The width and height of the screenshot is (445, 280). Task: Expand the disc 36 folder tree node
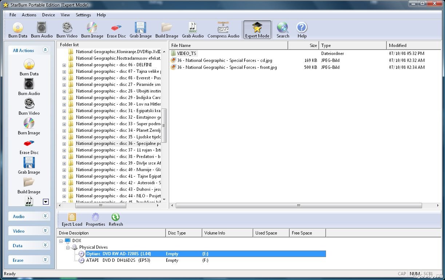pos(64,144)
